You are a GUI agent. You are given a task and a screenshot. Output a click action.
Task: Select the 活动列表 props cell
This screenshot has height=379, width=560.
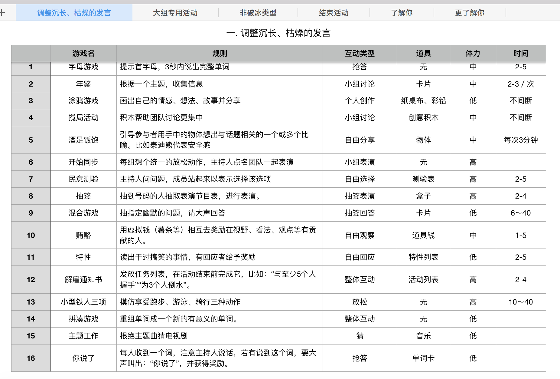(423, 279)
